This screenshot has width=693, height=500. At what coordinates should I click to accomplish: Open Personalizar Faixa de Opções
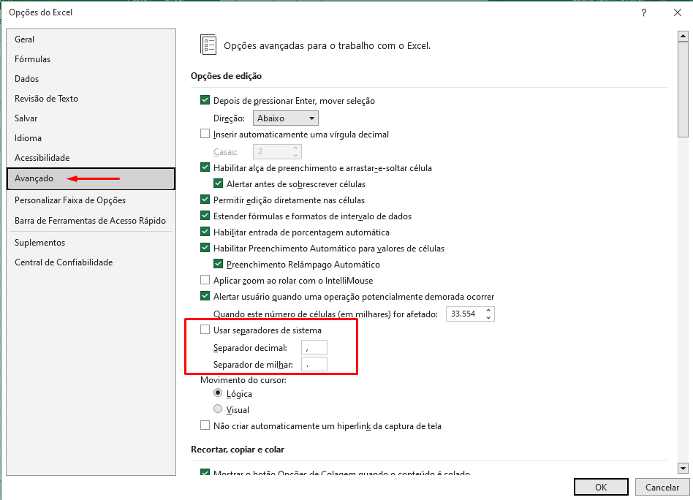(91, 200)
